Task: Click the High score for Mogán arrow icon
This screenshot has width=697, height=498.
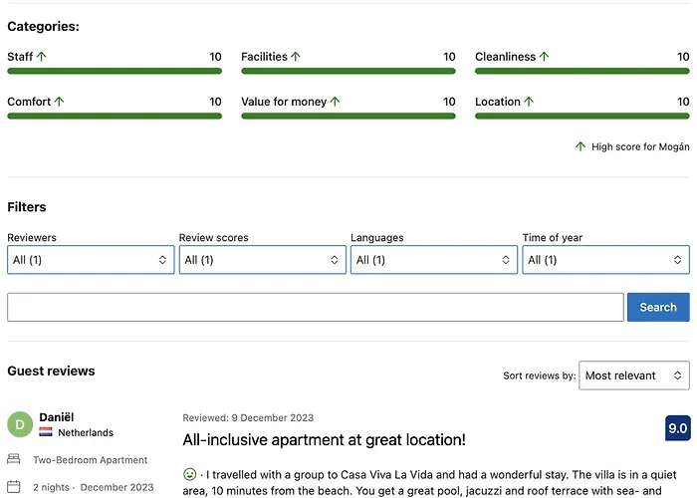Action: [x=581, y=146]
